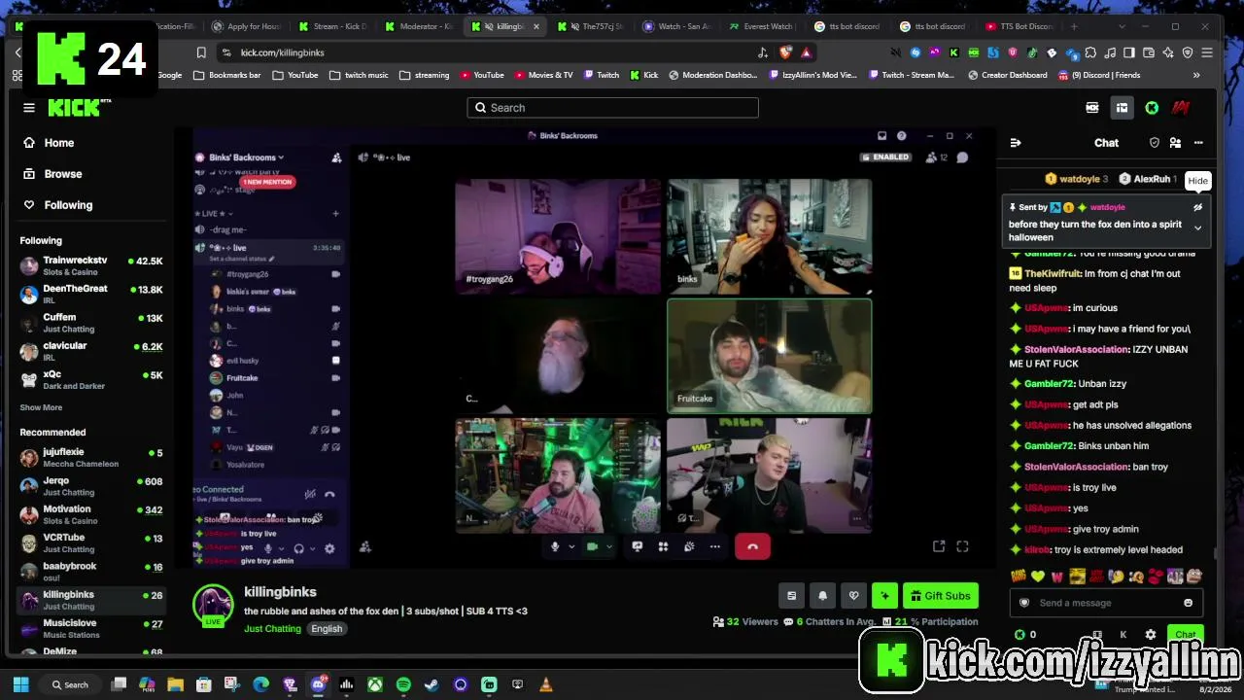This screenshot has width=1244, height=700.
Task: Open camera options arrow in call controls
Action: (x=609, y=546)
